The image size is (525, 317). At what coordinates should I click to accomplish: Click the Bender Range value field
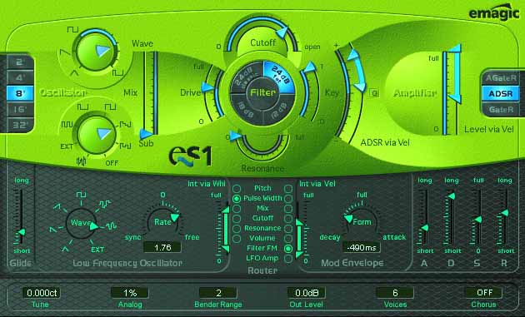218,293
